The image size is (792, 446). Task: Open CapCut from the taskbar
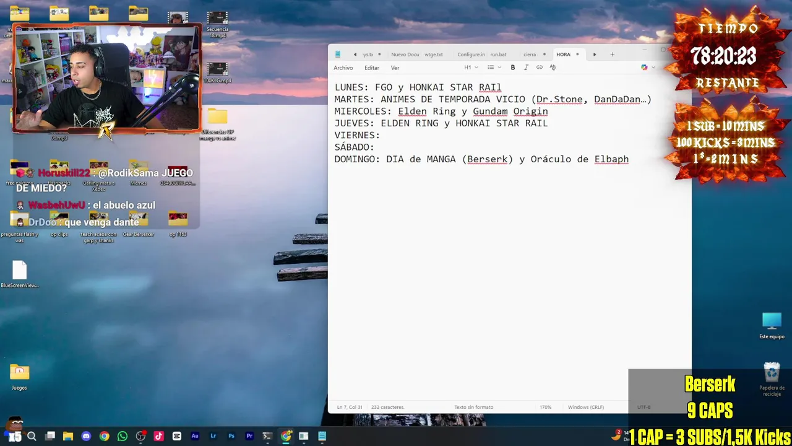point(177,436)
